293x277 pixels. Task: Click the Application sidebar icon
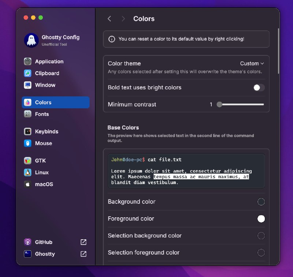tap(28, 61)
